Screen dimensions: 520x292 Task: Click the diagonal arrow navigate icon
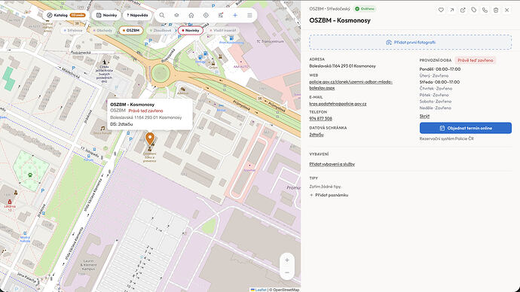pyautogui.click(x=451, y=10)
